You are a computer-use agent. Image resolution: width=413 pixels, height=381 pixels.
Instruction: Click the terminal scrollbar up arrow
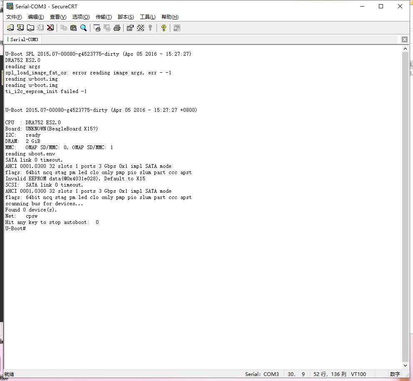click(405, 49)
